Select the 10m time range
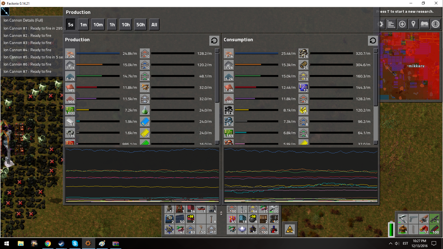 pos(98,25)
